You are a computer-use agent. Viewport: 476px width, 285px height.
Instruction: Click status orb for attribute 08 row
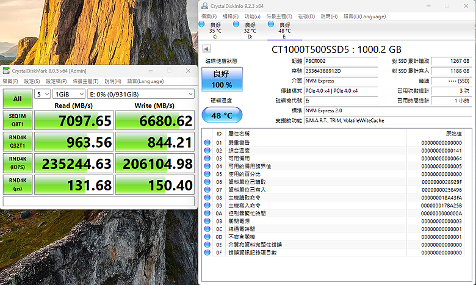pyautogui.click(x=207, y=198)
